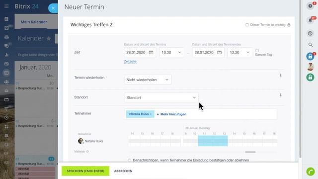This screenshot has height=179, width=318.
Task: Open the clock history icon in right sidebar
Action: click(310, 33)
